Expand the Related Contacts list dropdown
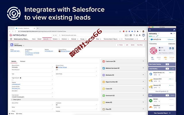Screen dimensions: 184x115 tap(143, 68)
